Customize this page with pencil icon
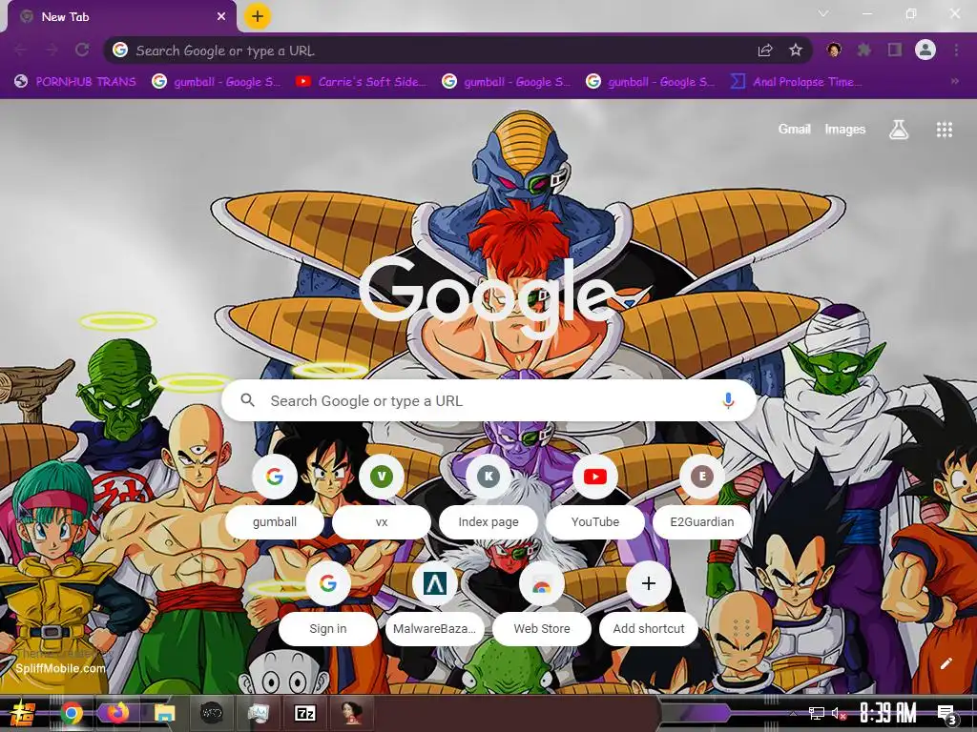Screen dimensions: 977x732 (x=946, y=663)
